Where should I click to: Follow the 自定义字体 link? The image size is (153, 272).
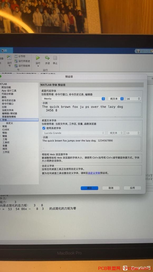click(94, 173)
